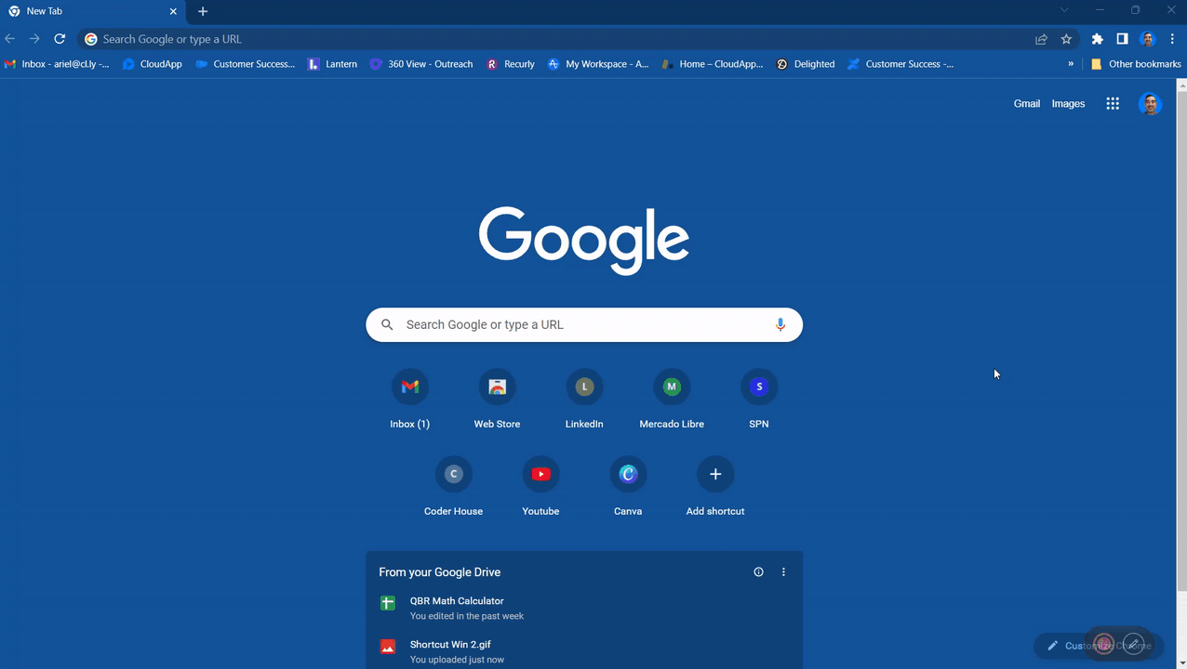Image resolution: width=1187 pixels, height=669 pixels.
Task: Open the 360 View - Outreach bookmark
Action: (421, 64)
